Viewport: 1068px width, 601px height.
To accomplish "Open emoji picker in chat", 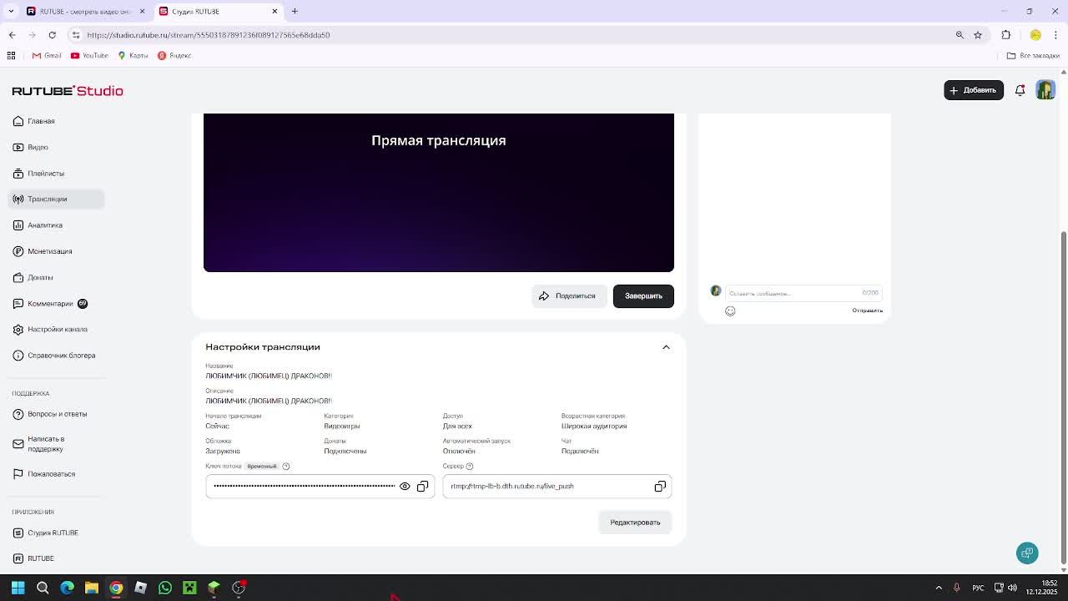I will pos(730,311).
